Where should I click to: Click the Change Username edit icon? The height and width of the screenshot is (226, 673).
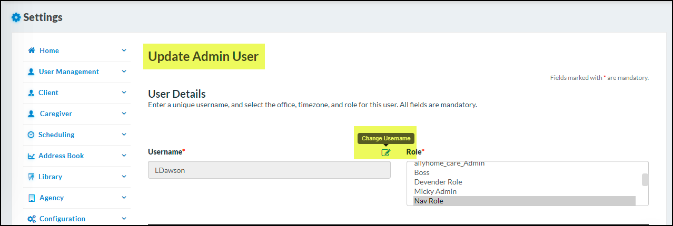(x=386, y=152)
